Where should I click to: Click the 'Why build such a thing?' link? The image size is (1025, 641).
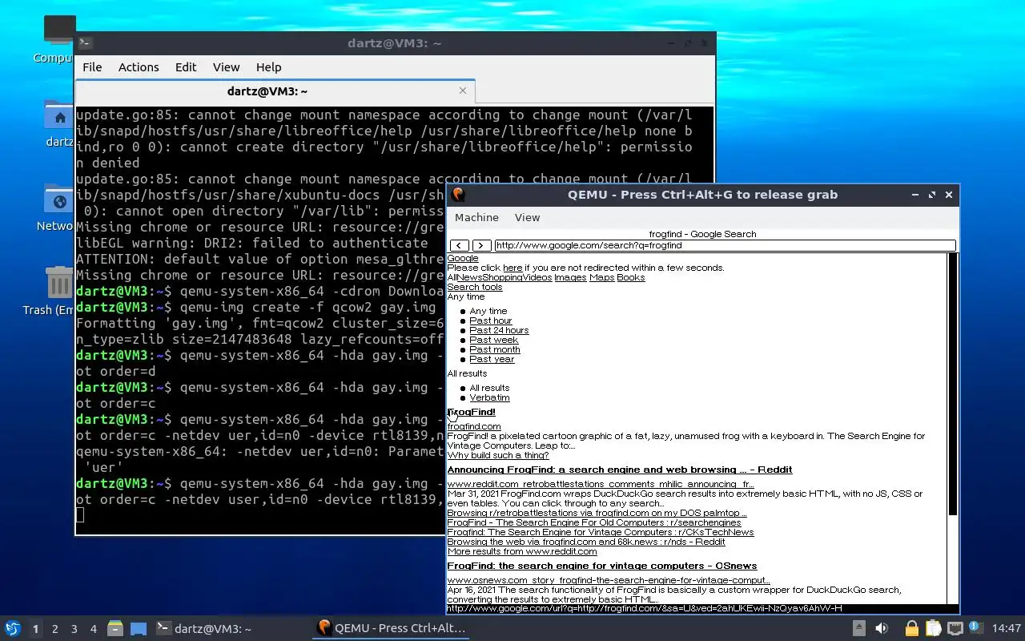coord(498,455)
